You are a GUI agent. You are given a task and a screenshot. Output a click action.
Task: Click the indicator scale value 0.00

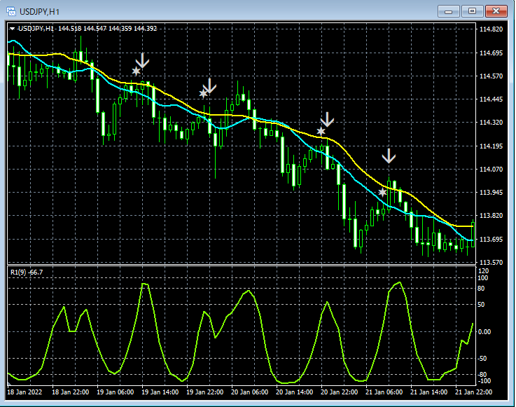click(484, 332)
